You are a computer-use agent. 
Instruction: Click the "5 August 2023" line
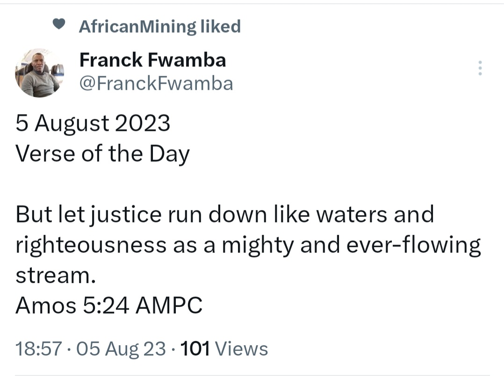[93, 123]
